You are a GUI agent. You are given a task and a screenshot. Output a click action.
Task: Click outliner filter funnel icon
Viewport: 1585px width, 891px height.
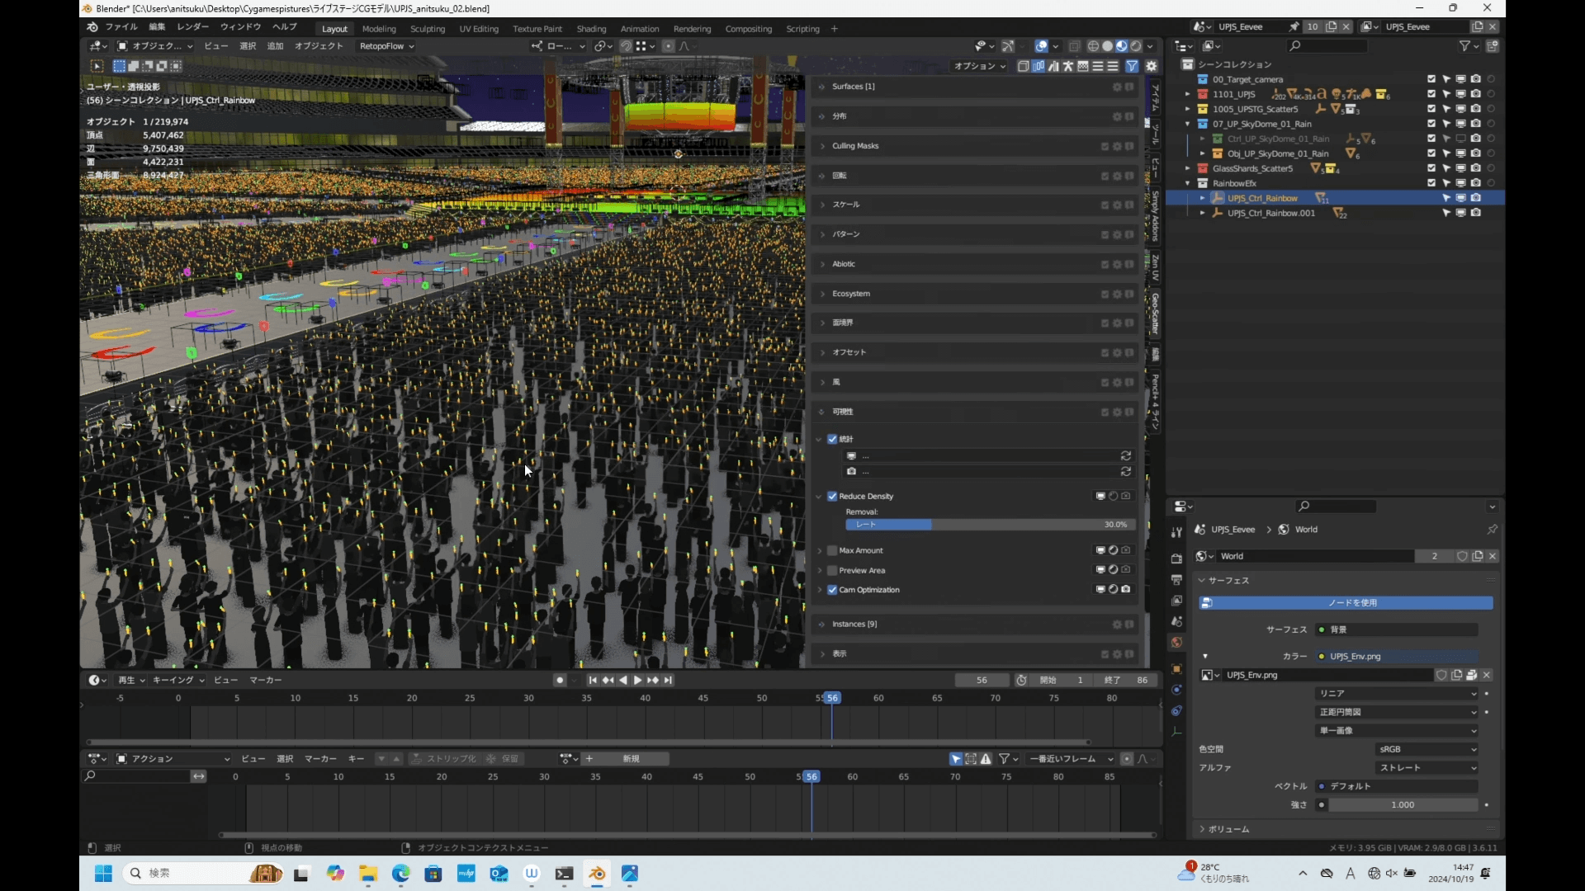[1465, 46]
